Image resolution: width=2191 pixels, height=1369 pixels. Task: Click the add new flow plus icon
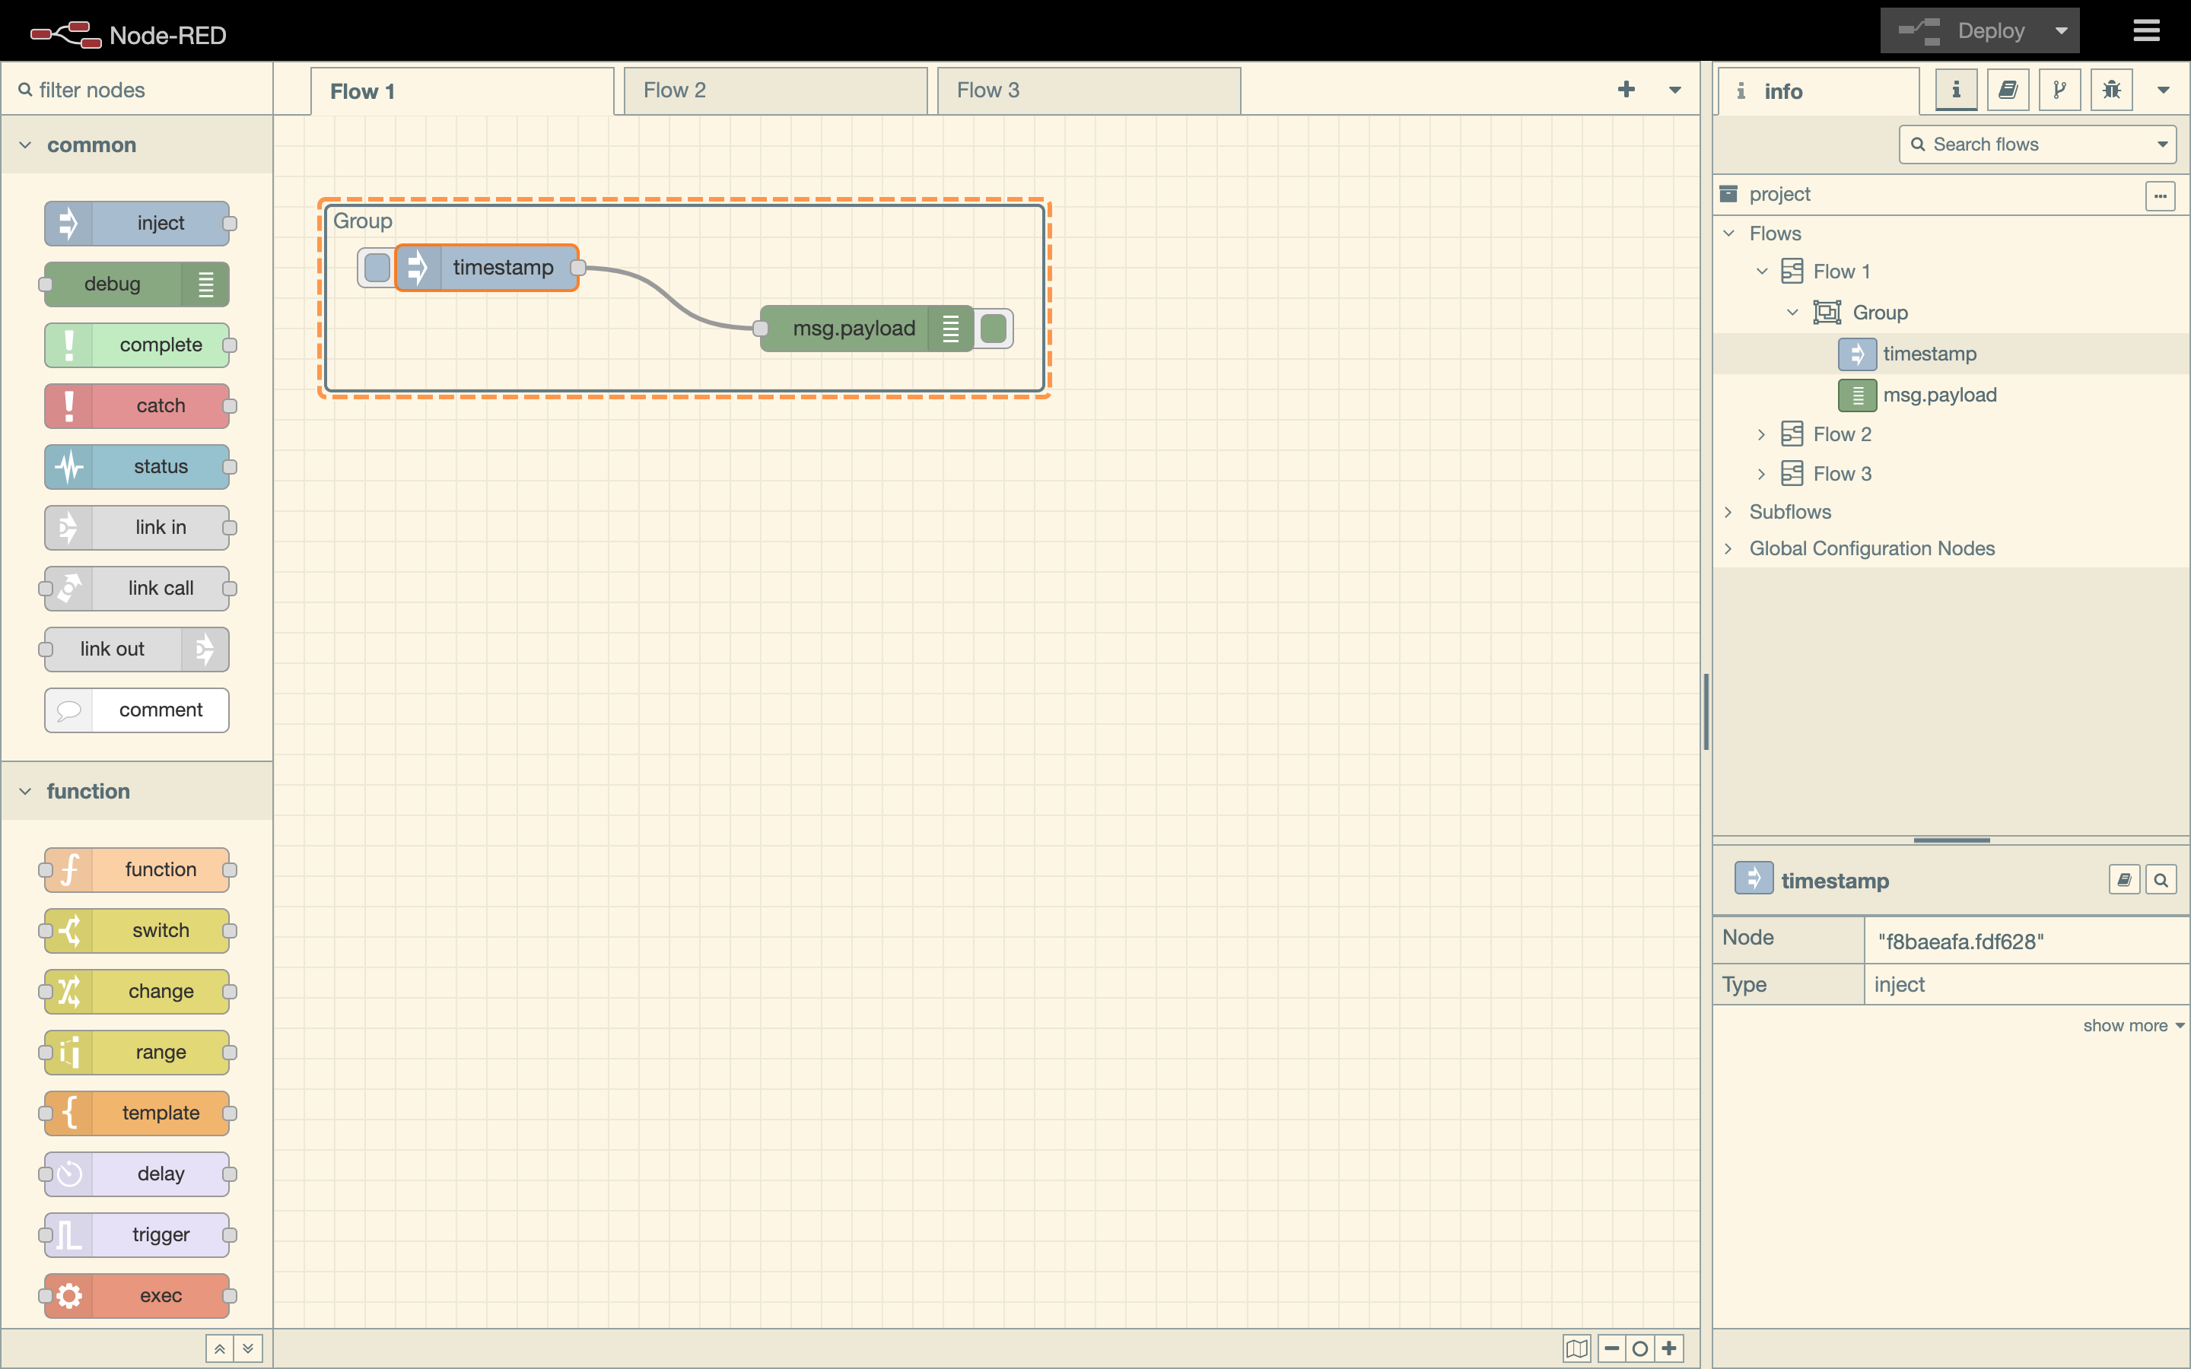(1626, 89)
